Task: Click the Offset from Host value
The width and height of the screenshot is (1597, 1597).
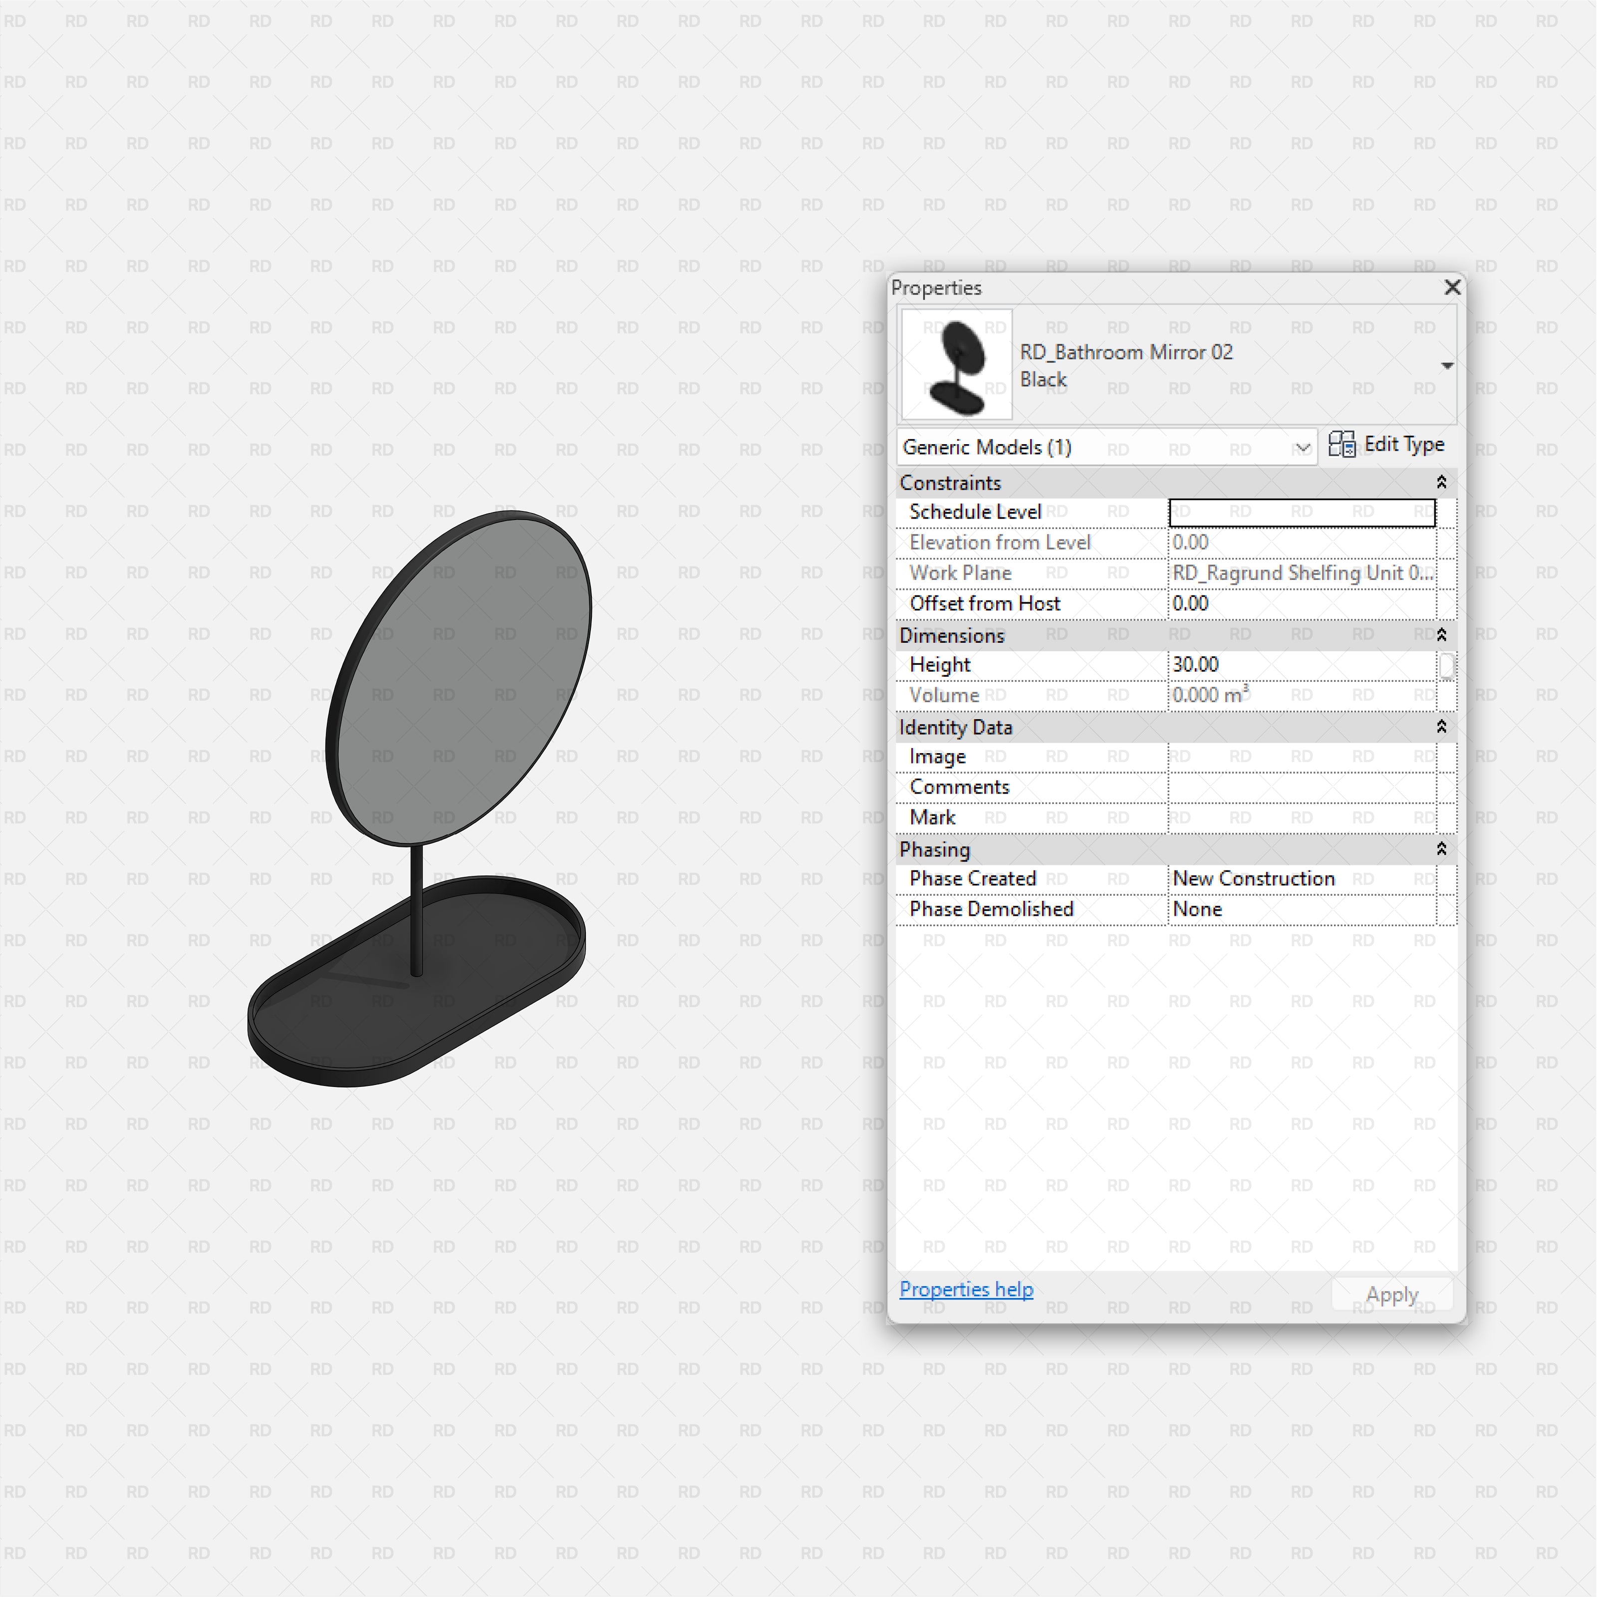Action: (1301, 604)
